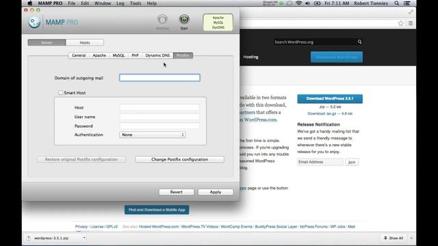Viewport: 438px width, 246px height.
Task: Open the Authentication dropdown
Action: click(153, 135)
